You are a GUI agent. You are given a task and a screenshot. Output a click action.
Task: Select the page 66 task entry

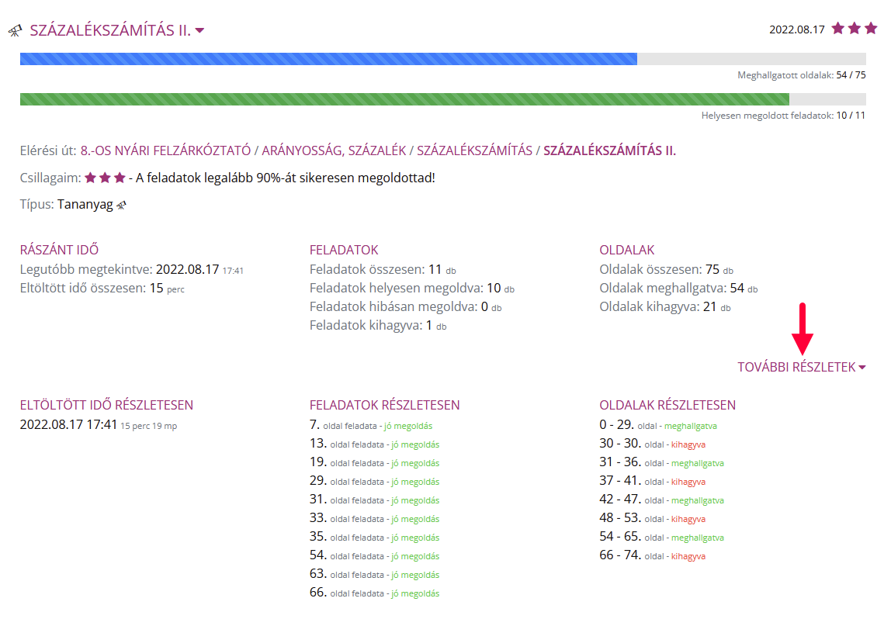click(x=373, y=593)
